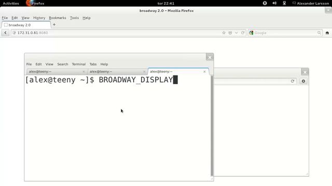The height and width of the screenshot is (186, 332).
Task: Open Firefox File menu
Action: (5, 18)
